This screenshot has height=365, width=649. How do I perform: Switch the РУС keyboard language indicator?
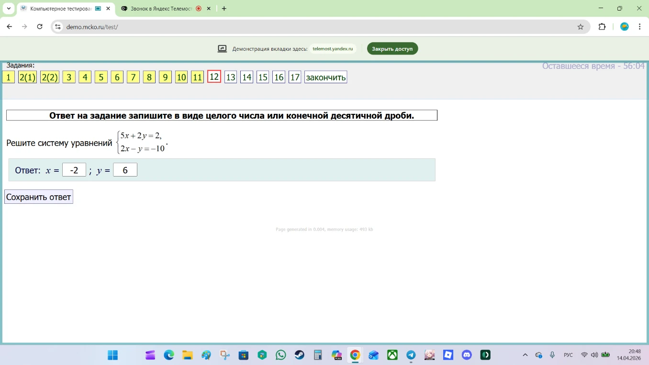point(568,355)
